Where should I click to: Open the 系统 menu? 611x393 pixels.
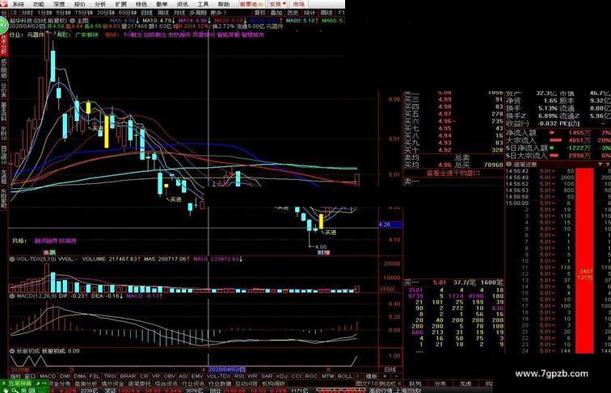click(18, 4)
